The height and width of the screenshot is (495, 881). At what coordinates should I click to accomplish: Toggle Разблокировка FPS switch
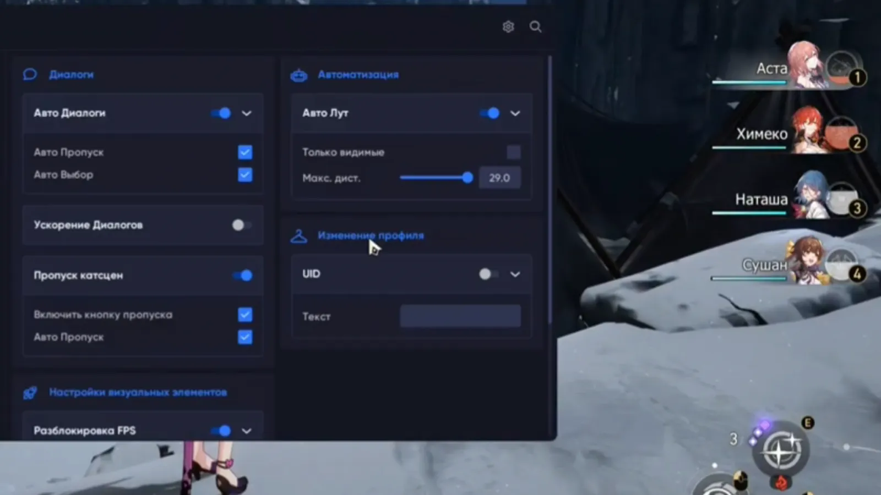point(221,431)
